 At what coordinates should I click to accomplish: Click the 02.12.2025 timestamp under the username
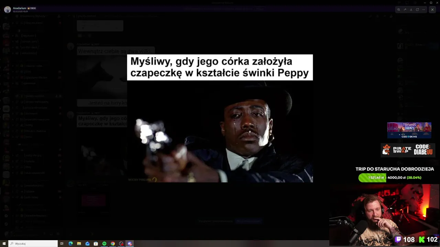pos(20,11)
